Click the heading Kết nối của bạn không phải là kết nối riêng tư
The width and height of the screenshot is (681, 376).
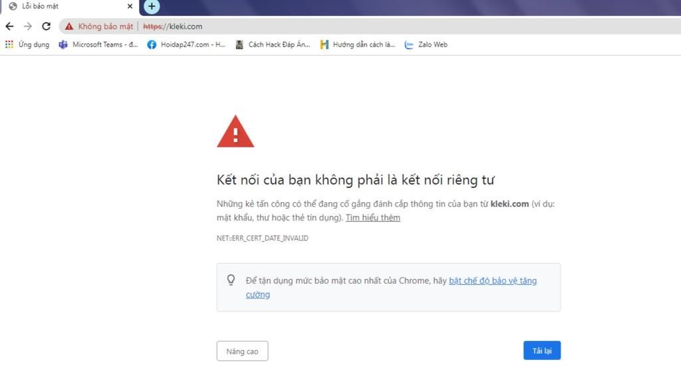[355, 179]
